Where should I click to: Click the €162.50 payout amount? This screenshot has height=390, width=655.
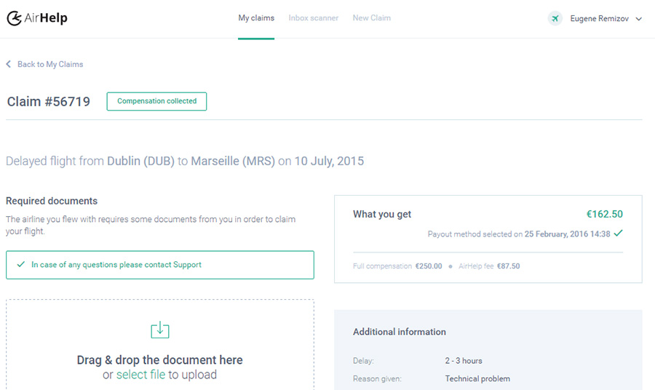tap(605, 214)
